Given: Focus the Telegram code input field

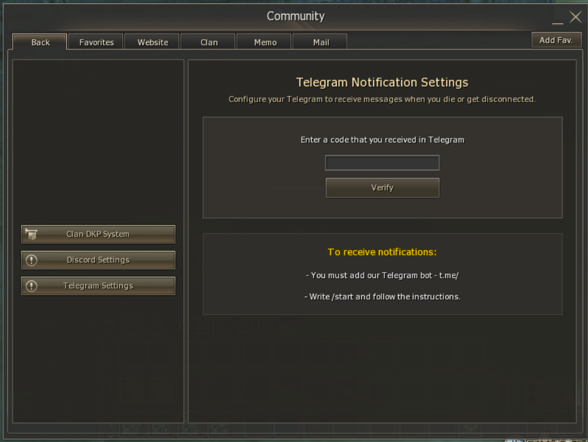Looking at the screenshot, I should pyautogui.click(x=382, y=162).
